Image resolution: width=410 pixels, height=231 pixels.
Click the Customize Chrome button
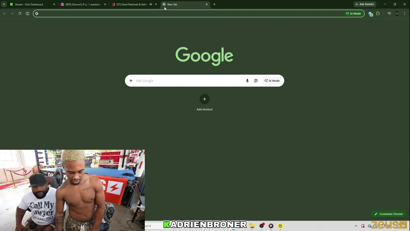(389, 214)
